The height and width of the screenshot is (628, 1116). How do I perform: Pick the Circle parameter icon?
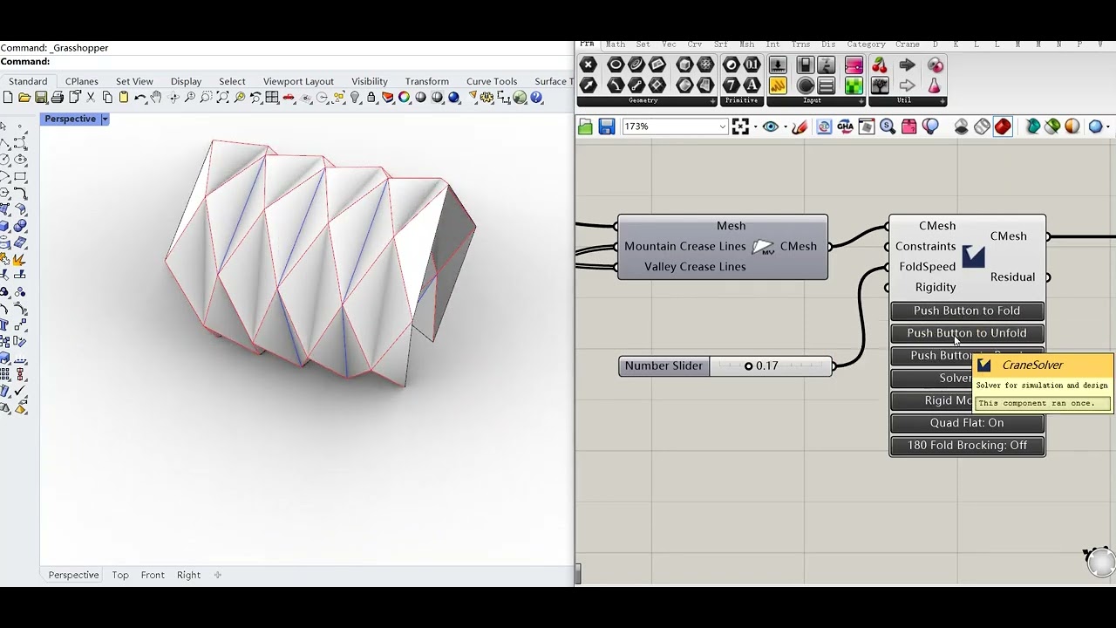616,65
